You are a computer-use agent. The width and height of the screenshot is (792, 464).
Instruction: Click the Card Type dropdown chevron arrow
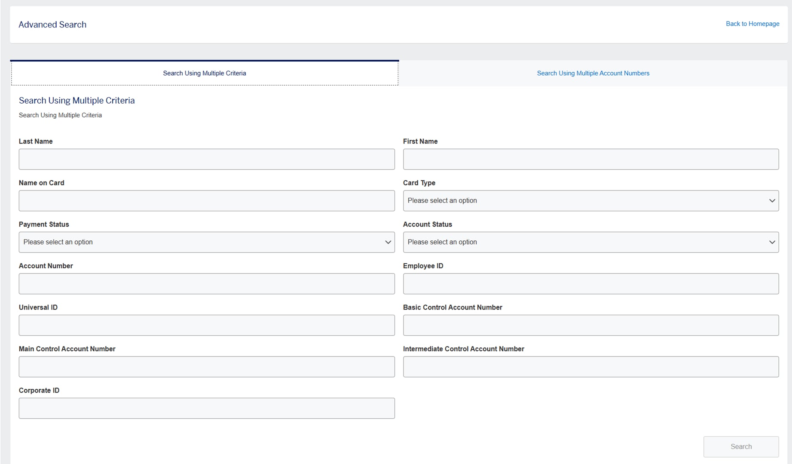pos(772,201)
